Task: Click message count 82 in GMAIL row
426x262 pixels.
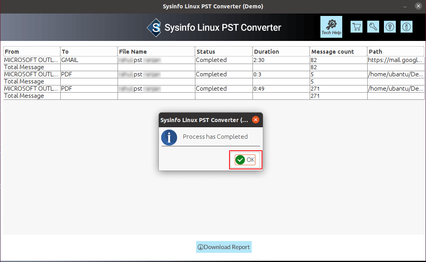Action: pyautogui.click(x=338, y=60)
